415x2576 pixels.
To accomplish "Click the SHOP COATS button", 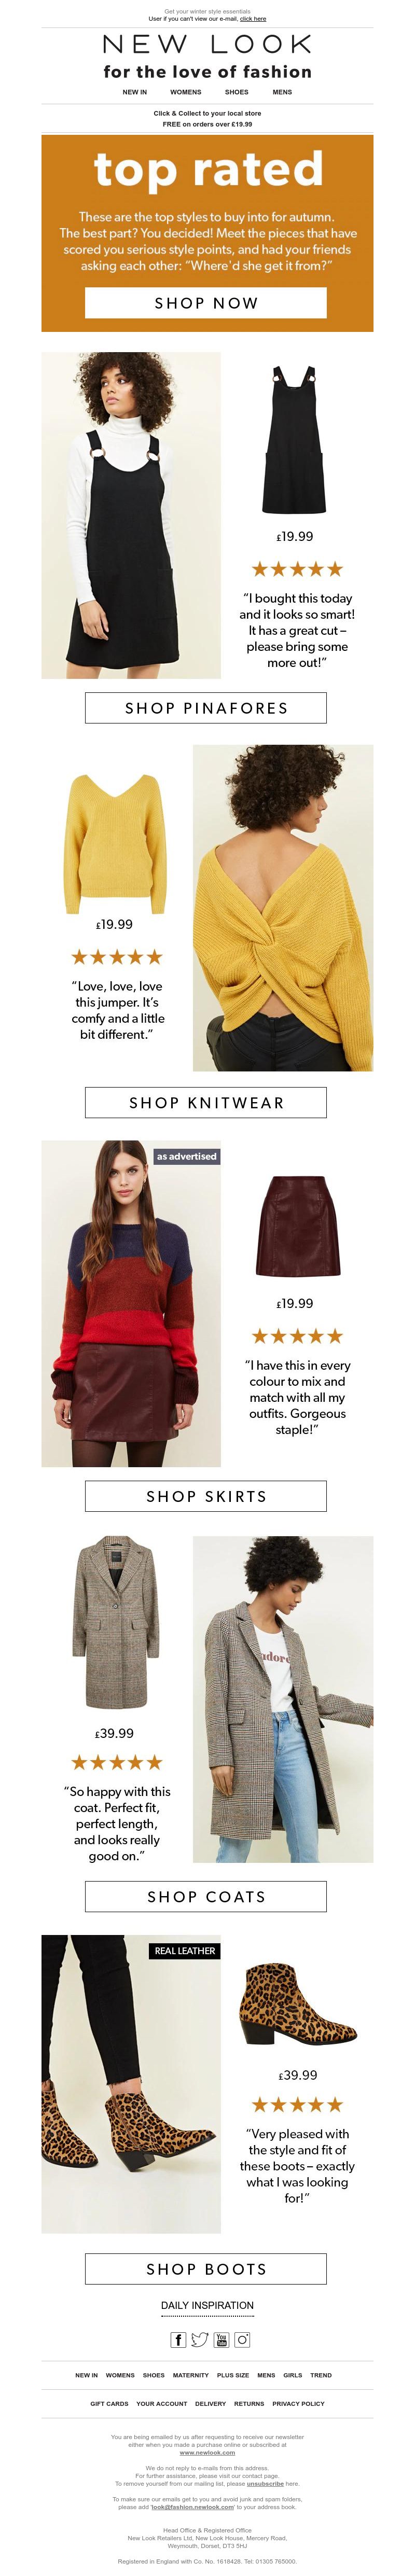I will (x=206, y=1896).
